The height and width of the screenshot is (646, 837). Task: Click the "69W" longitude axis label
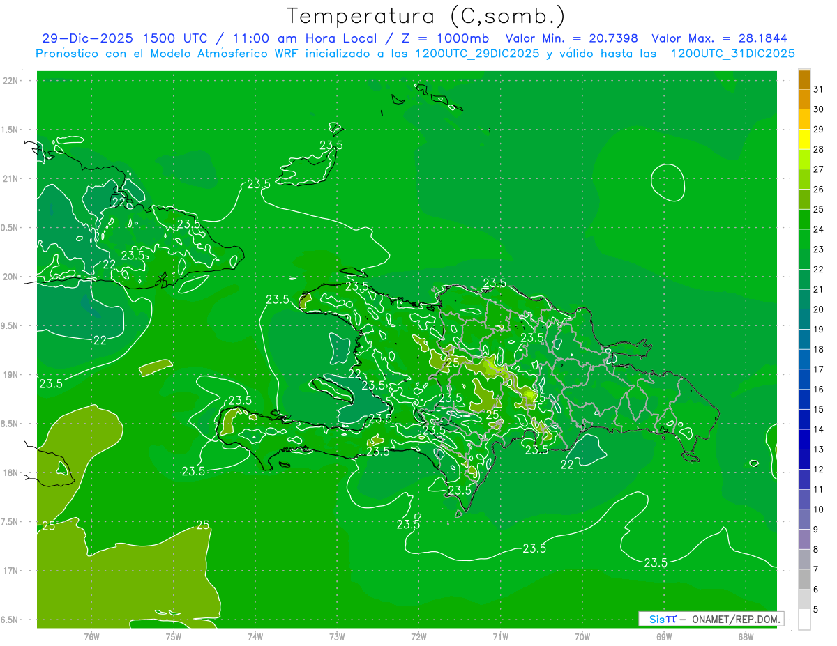click(x=663, y=636)
